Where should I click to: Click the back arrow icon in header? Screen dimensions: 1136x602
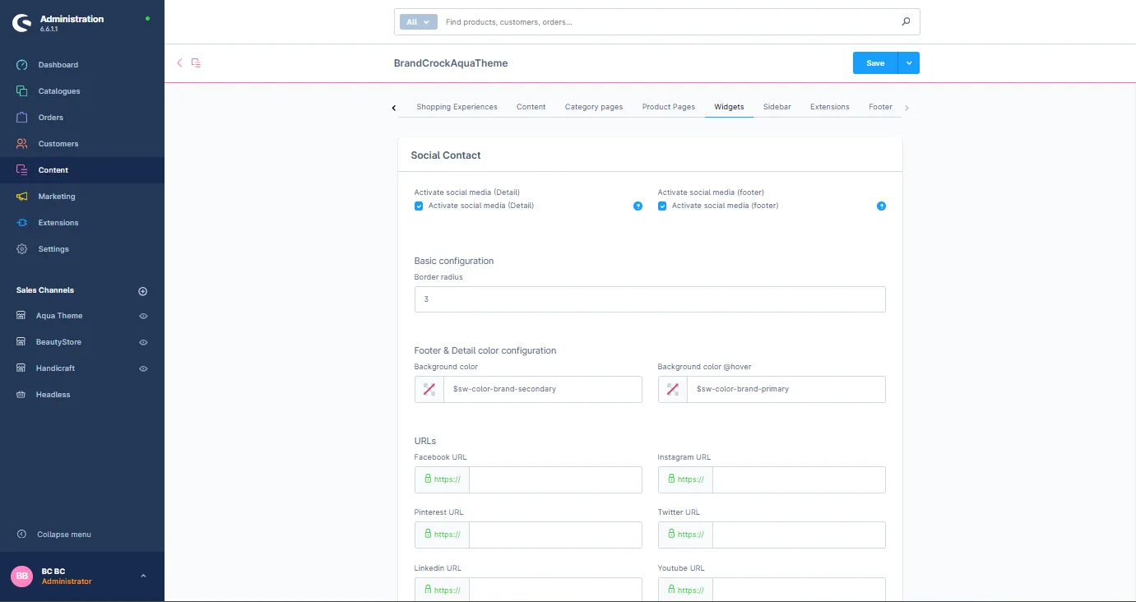(180, 63)
